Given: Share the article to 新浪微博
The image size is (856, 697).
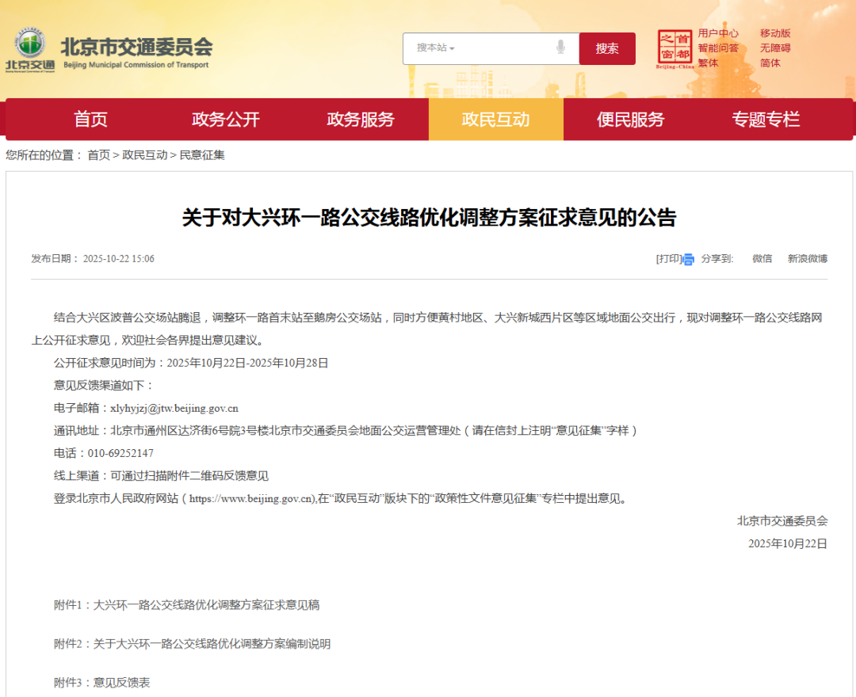Looking at the screenshot, I should coord(807,259).
